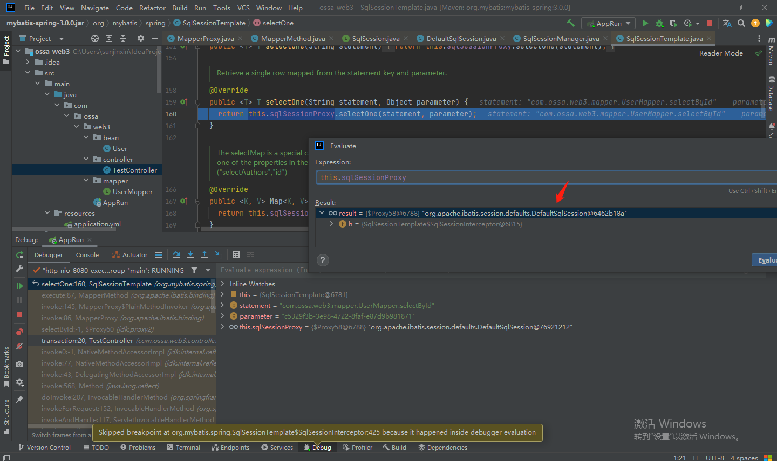Open Search Everywhere magnifier icon
Screen dimensions: 777x461
click(741, 23)
